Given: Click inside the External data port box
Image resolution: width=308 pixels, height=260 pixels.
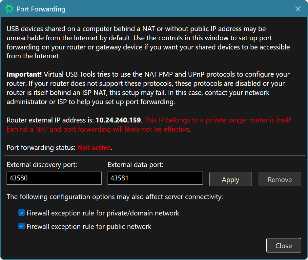Looking at the screenshot, I should 155,178.
